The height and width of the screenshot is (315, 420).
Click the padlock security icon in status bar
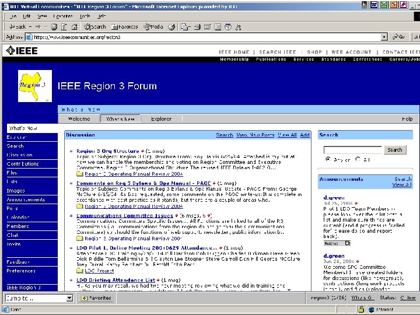pos(361,309)
